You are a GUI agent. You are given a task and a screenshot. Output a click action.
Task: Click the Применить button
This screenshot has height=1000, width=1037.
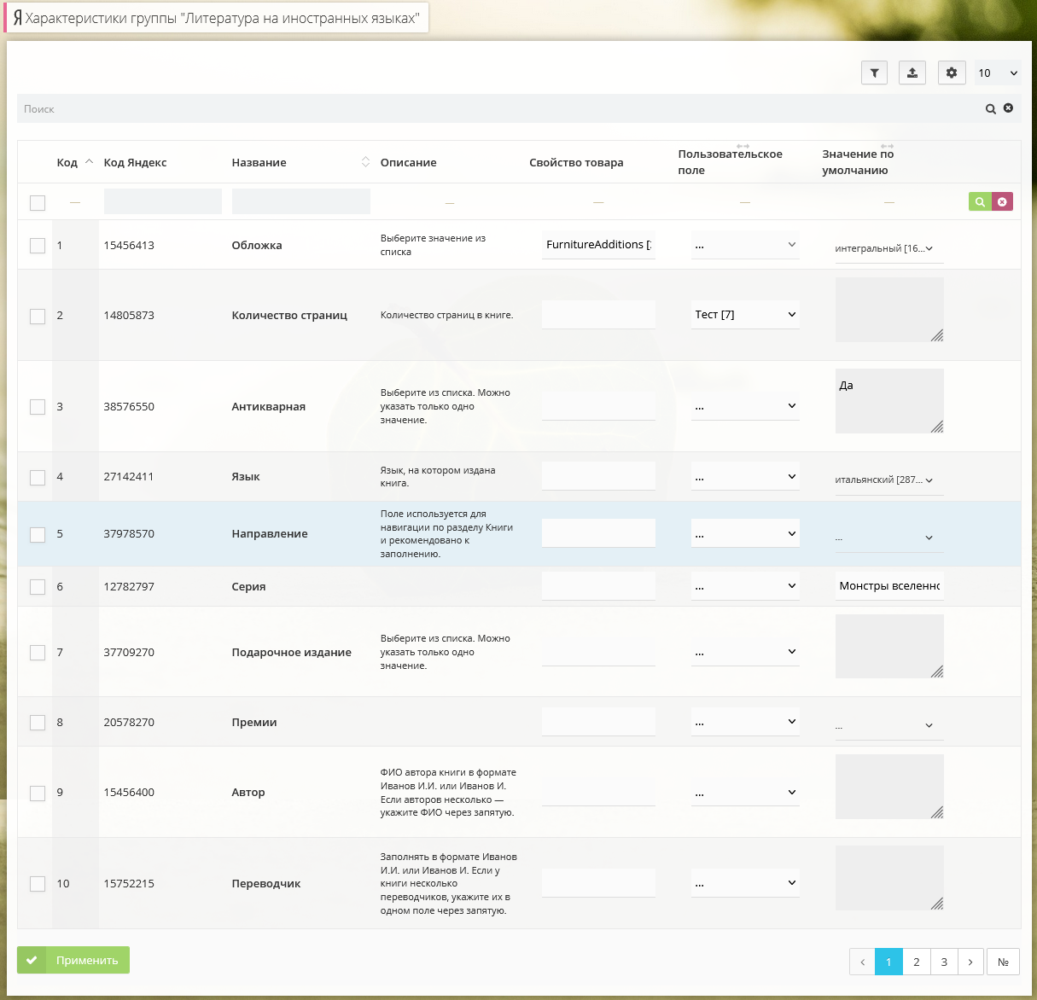73,960
